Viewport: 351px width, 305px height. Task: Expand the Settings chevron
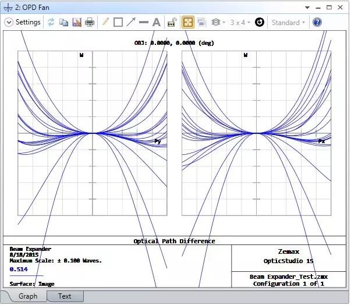coord(9,22)
